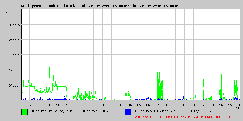The height and width of the screenshot is (121, 243).
Task: Select the '25Mbit' y-axis label
Action: [x=14, y=40]
